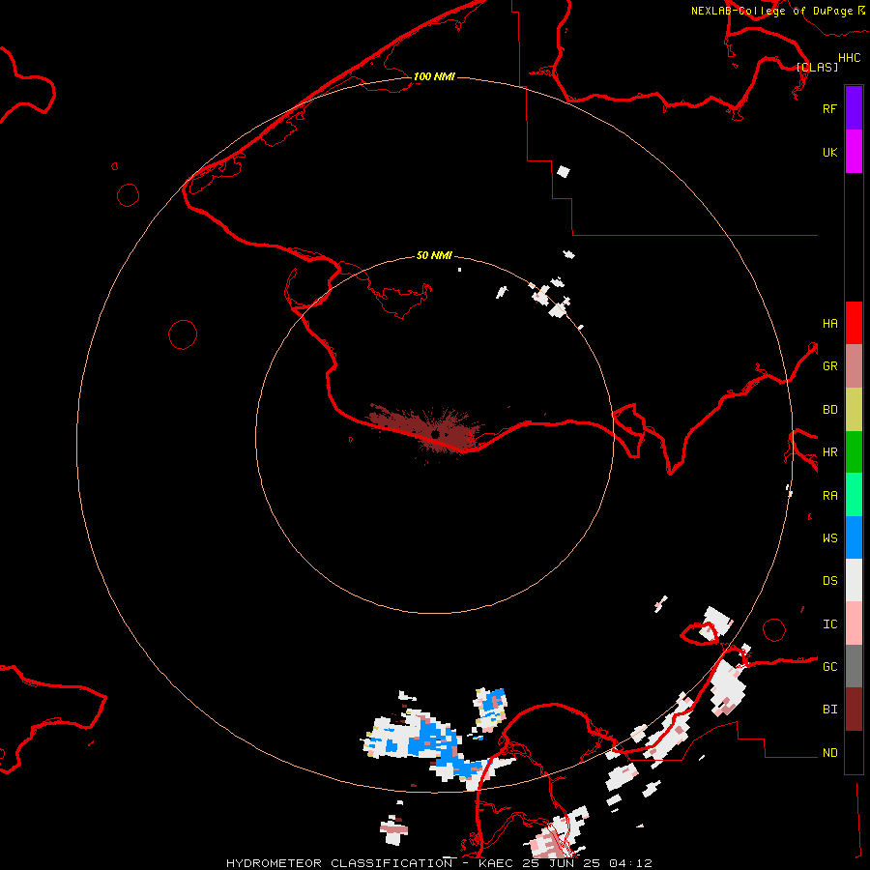Click the WS legend label
870x870 pixels.
tap(829, 538)
